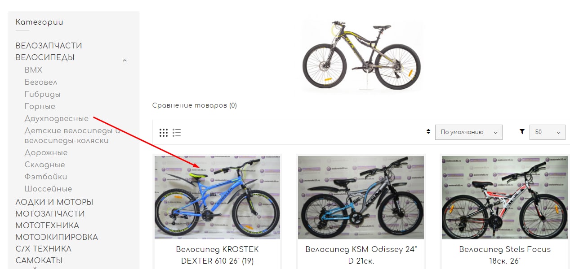This screenshot has height=269, width=570.
Task: Open Велосипед KROSTEK DEXTER 610 title link
Action: coord(217,255)
